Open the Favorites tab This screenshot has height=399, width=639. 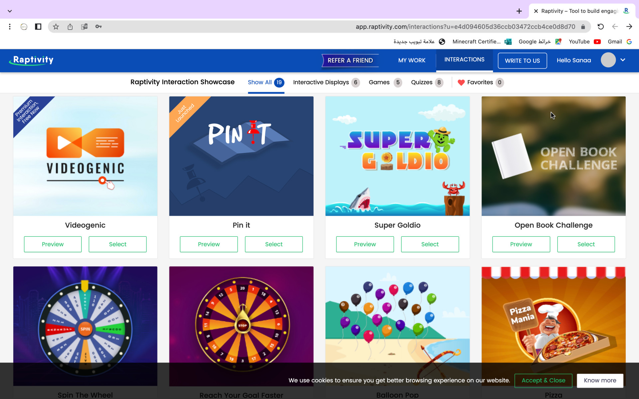pos(481,82)
